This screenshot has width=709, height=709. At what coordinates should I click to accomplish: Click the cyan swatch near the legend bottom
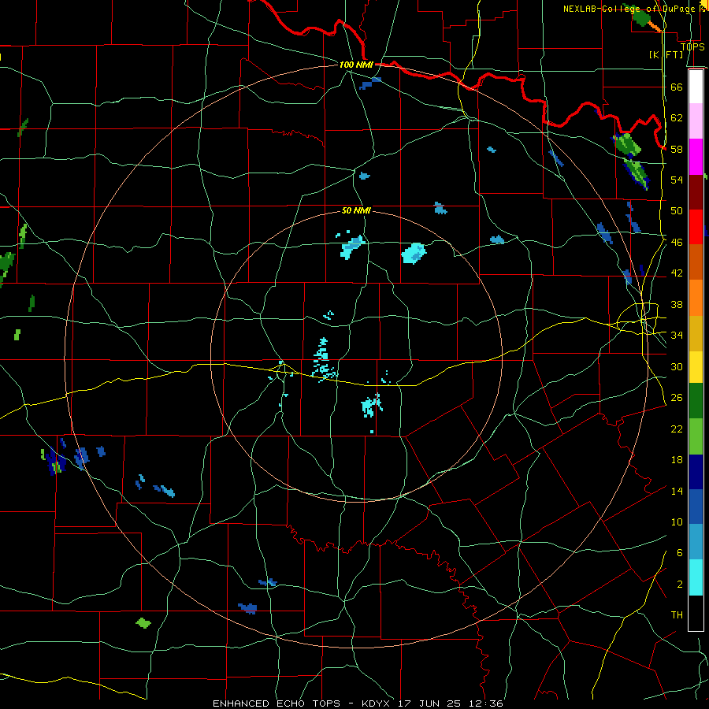(x=696, y=577)
